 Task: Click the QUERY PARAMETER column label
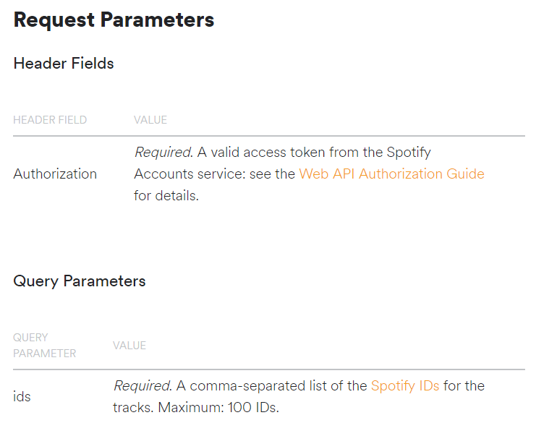pos(44,346)
